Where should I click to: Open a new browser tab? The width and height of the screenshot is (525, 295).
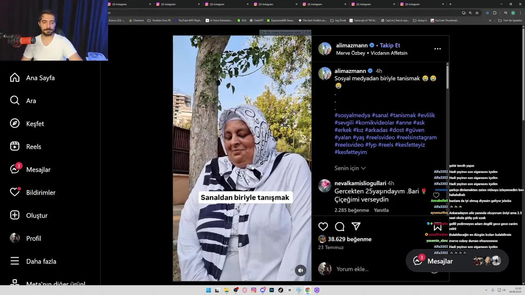[x=450, y=4]
